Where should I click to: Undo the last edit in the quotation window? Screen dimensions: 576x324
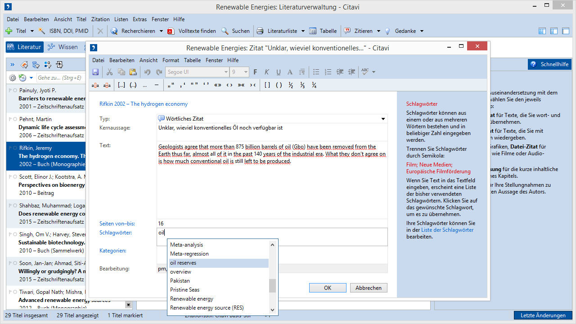tap(147, 72)
